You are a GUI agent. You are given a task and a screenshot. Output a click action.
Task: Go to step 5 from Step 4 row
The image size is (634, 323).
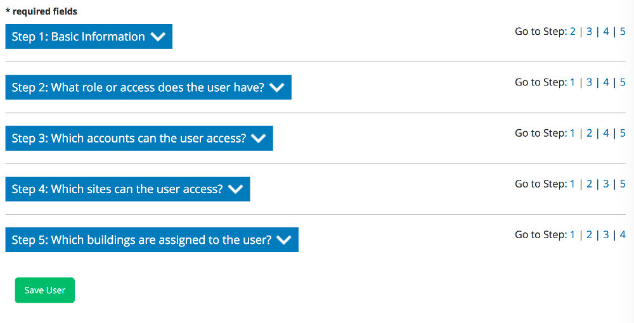[623, 184]
